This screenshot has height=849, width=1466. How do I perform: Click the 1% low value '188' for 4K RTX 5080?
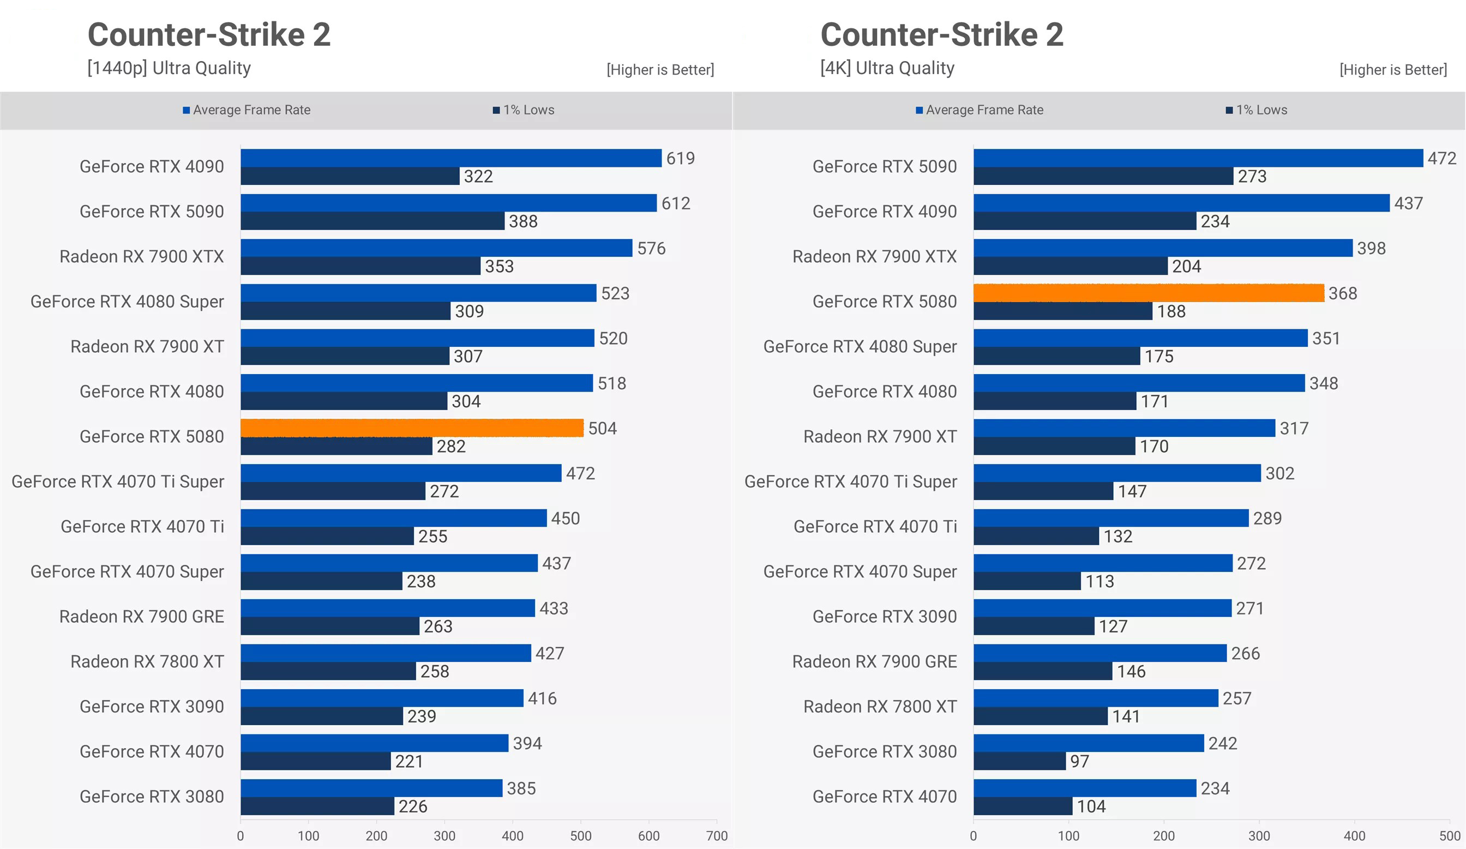(1171, 312)
